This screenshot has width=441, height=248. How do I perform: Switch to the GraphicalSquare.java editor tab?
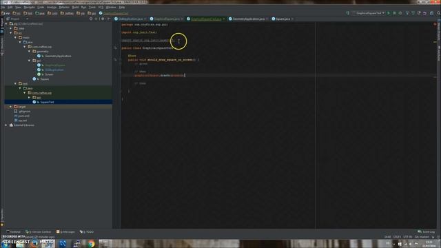click(167, 19)
